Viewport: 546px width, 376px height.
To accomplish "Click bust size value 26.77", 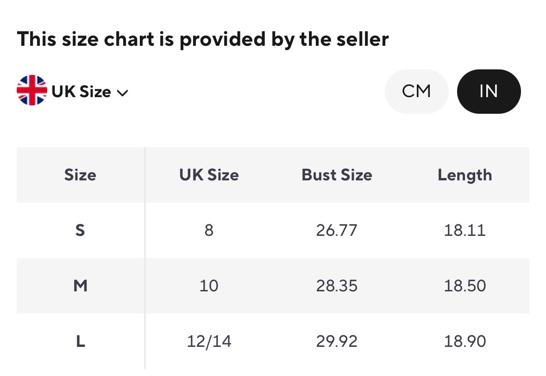I will pyautogui.click(x=337, y=230).
